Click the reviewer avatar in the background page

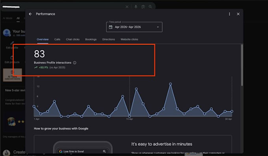click(x=11, y=121)
